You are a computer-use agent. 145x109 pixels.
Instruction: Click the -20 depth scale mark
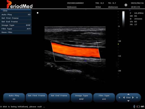(x=119, y=71)
